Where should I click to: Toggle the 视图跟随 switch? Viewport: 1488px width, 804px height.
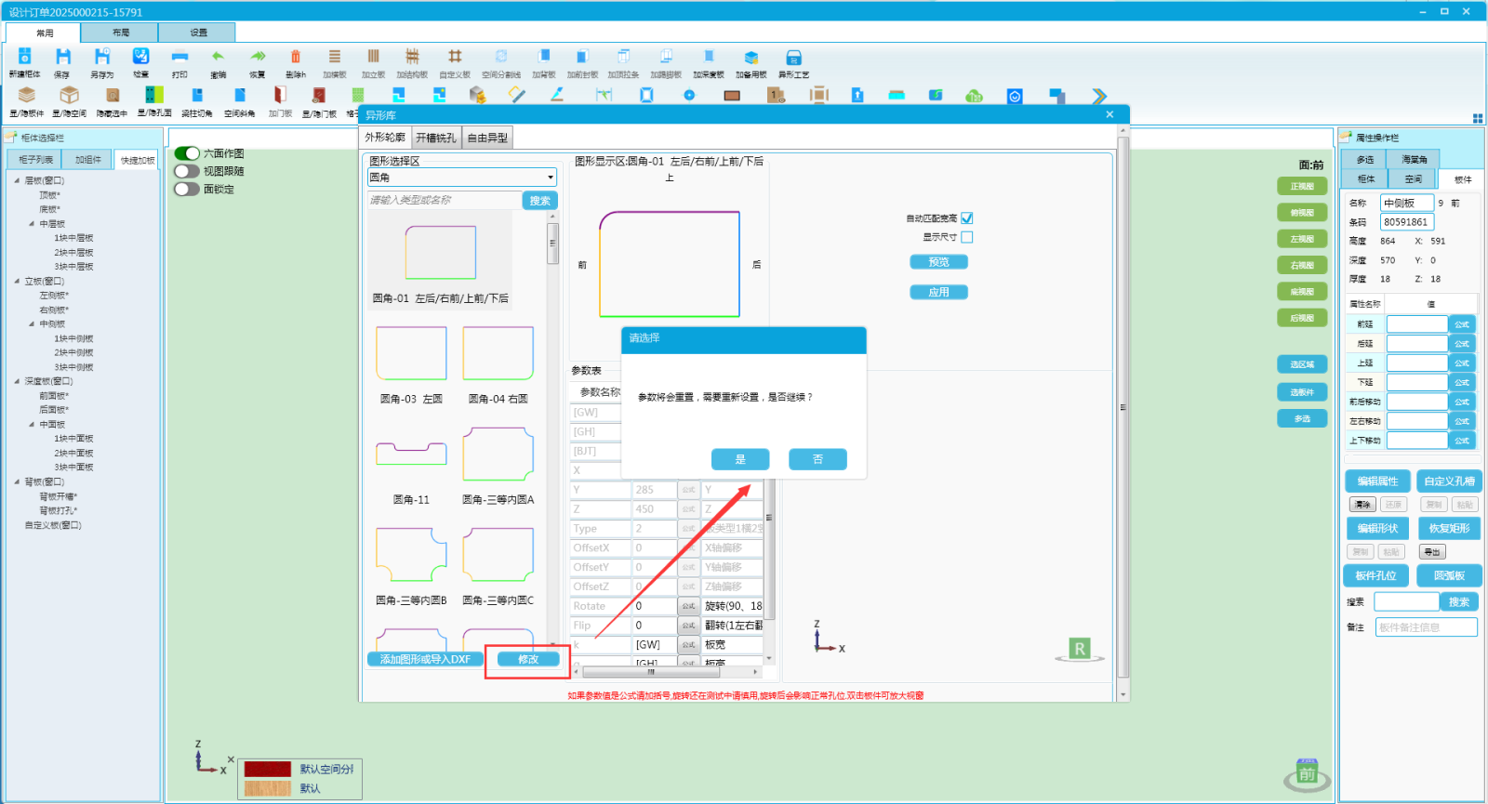coord(187,171)
